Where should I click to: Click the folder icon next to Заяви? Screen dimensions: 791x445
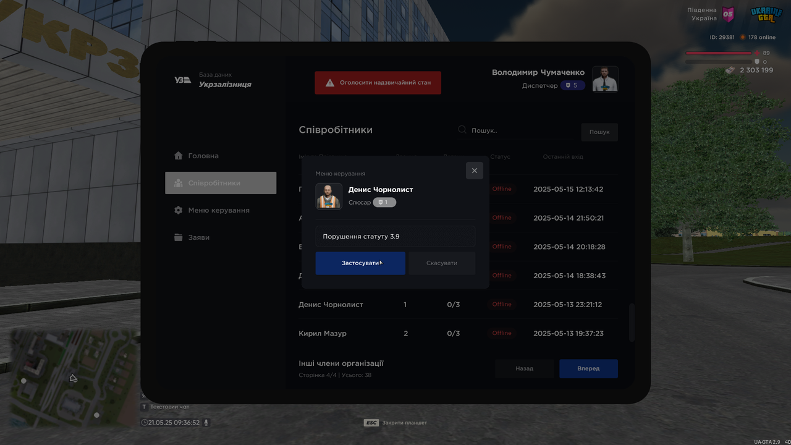point(179,237)
